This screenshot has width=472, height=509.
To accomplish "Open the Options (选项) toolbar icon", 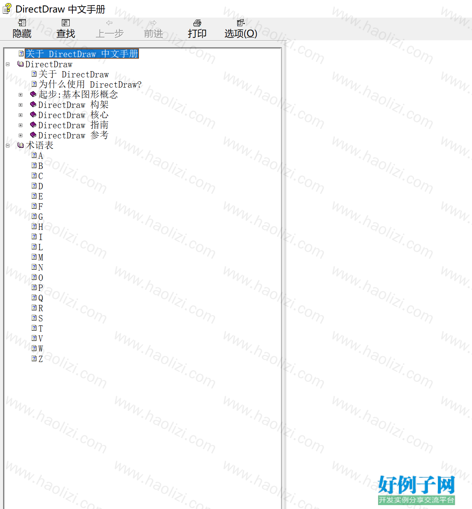I will tap(241, 23).
